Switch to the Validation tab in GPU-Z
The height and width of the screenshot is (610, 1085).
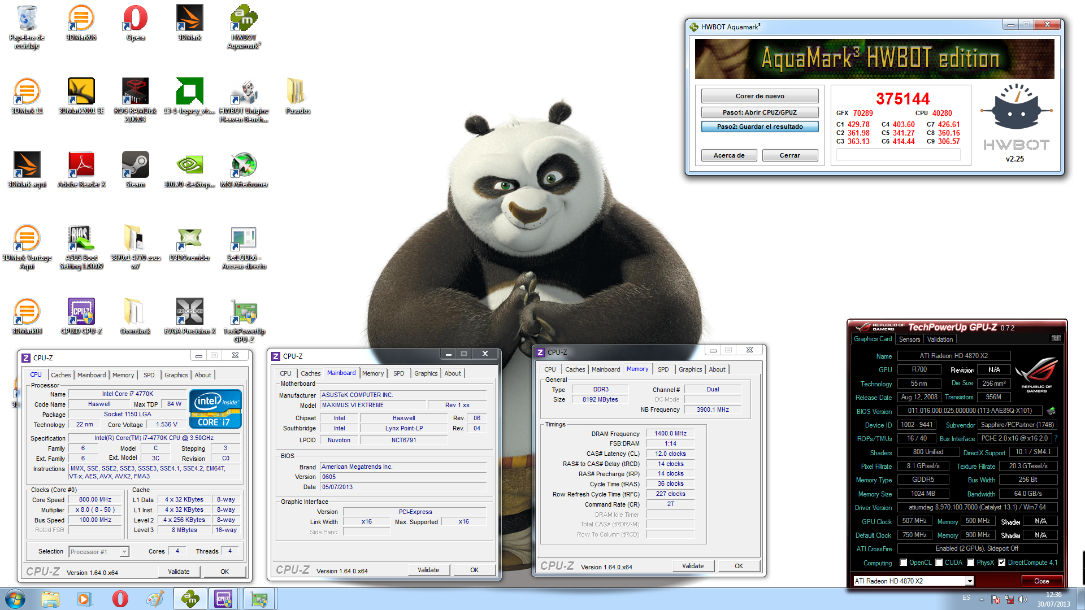(940, 339)
